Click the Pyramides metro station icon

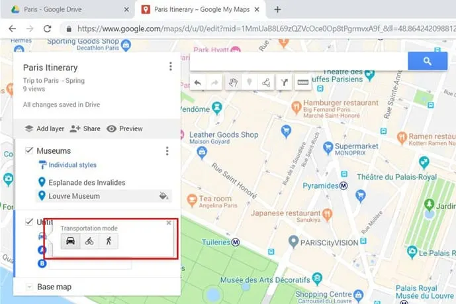(x=343, y=185)
